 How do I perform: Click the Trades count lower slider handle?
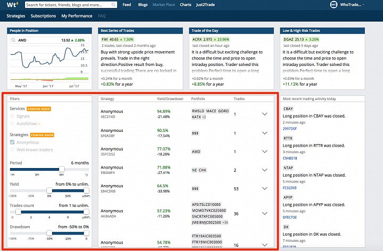tap(18, 212)
